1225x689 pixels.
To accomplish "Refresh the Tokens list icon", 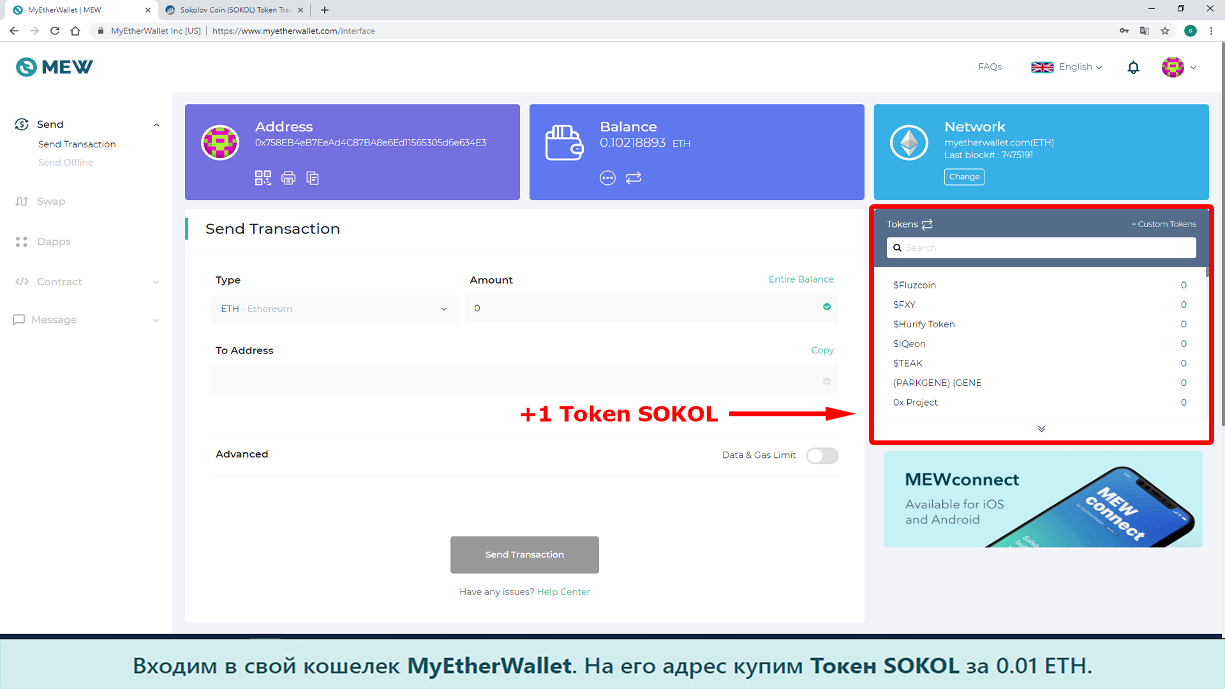I will (927, 224).
